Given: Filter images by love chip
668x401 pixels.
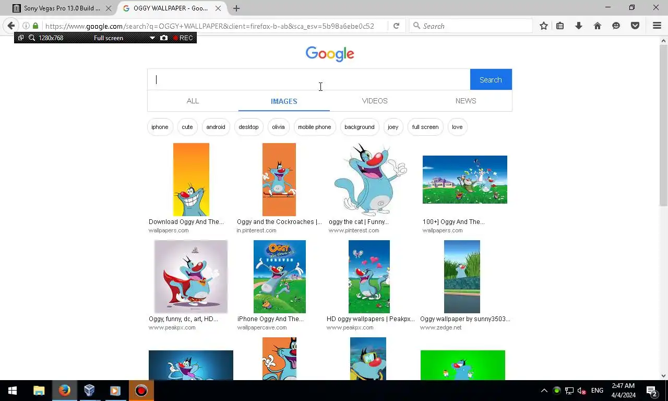Looking at the screenshot, I should click(457, 127).
